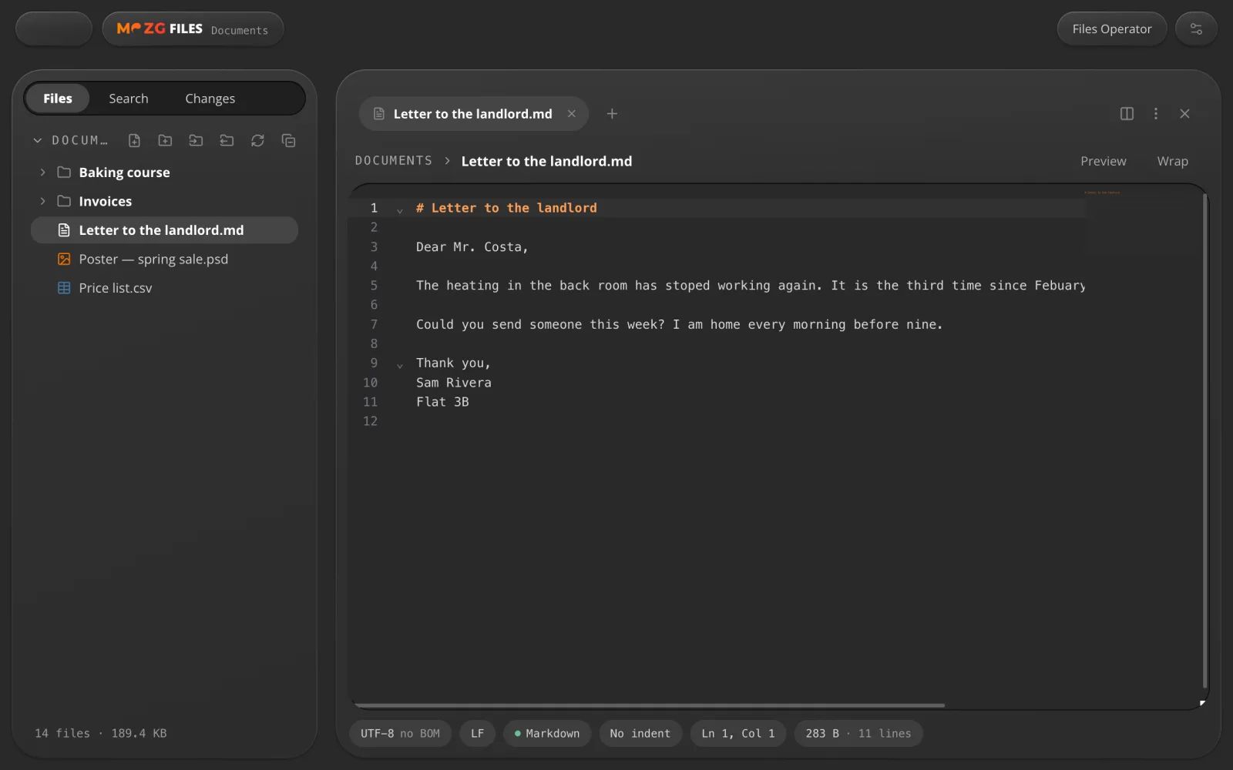Image resolution: width=1233 pixels, height=770 pixels.
Task: Change the LF line ending setting
Action: tap(478, 733)
